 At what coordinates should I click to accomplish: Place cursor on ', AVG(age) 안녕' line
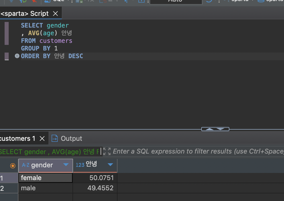pyautogui.click(x=46, y=33)
